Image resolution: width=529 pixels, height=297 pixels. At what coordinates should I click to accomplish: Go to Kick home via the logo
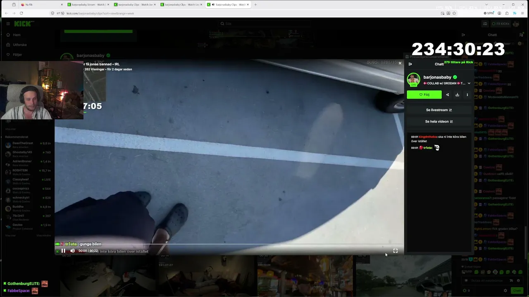pos(22,24)
